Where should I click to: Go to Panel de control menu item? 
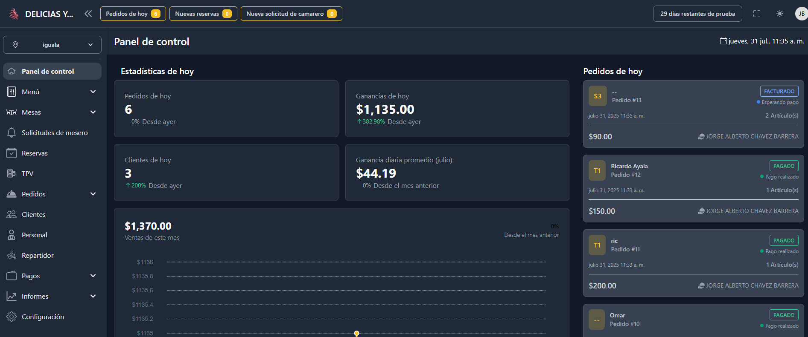click(48, 71)
